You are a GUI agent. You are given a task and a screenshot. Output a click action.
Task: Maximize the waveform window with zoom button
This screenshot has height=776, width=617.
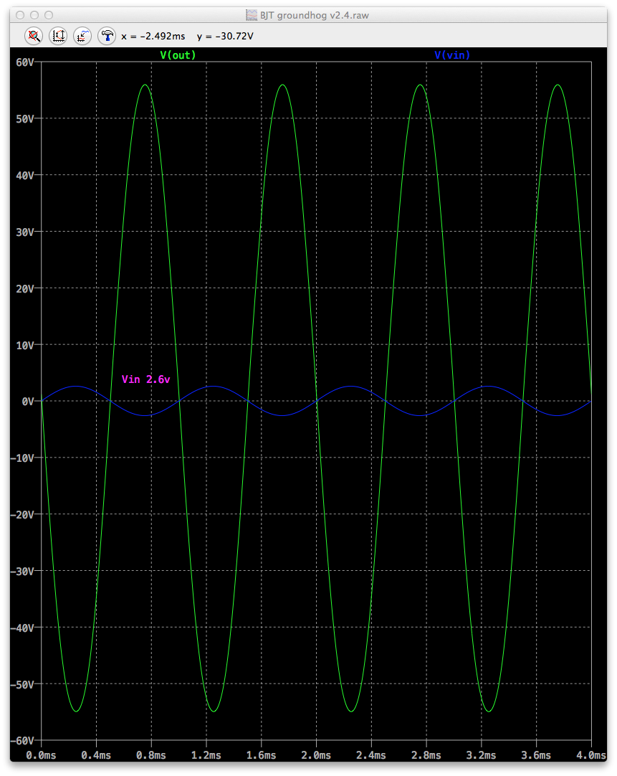pyautogui.click(x=49, y=15)
